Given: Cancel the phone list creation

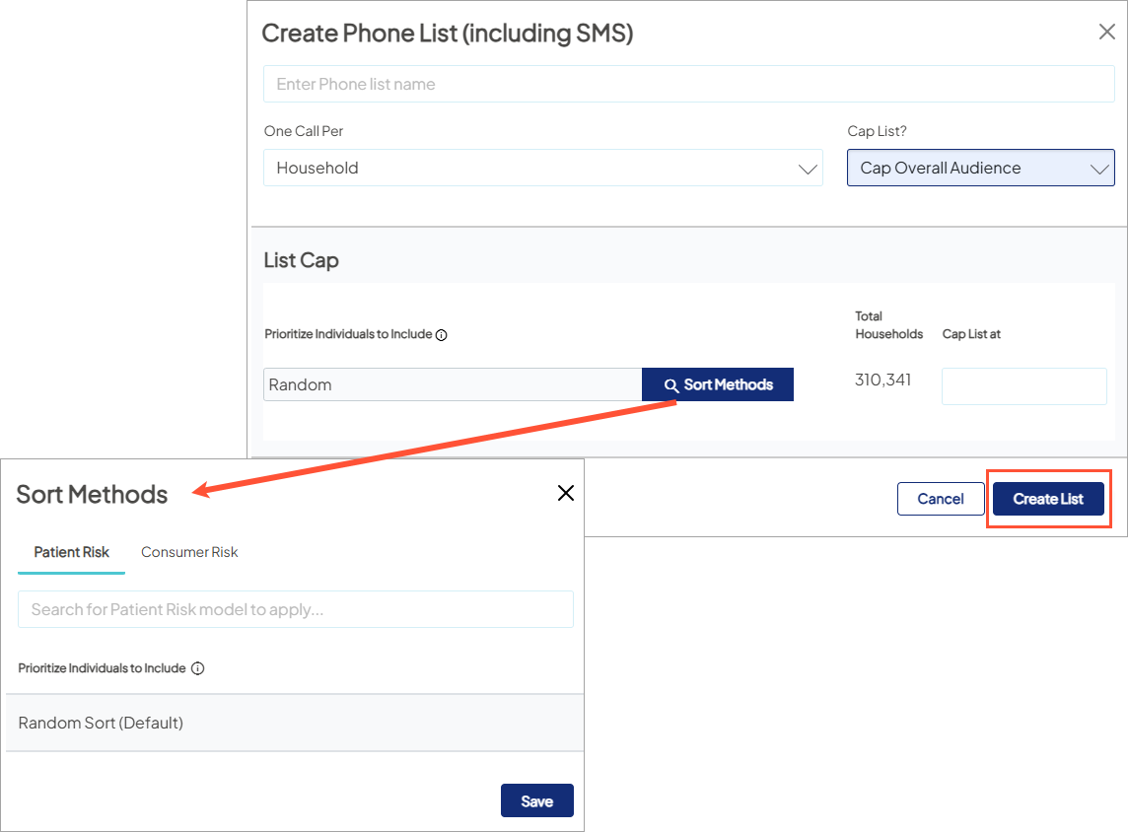Looking at the screenshot, I should [940, 499].
